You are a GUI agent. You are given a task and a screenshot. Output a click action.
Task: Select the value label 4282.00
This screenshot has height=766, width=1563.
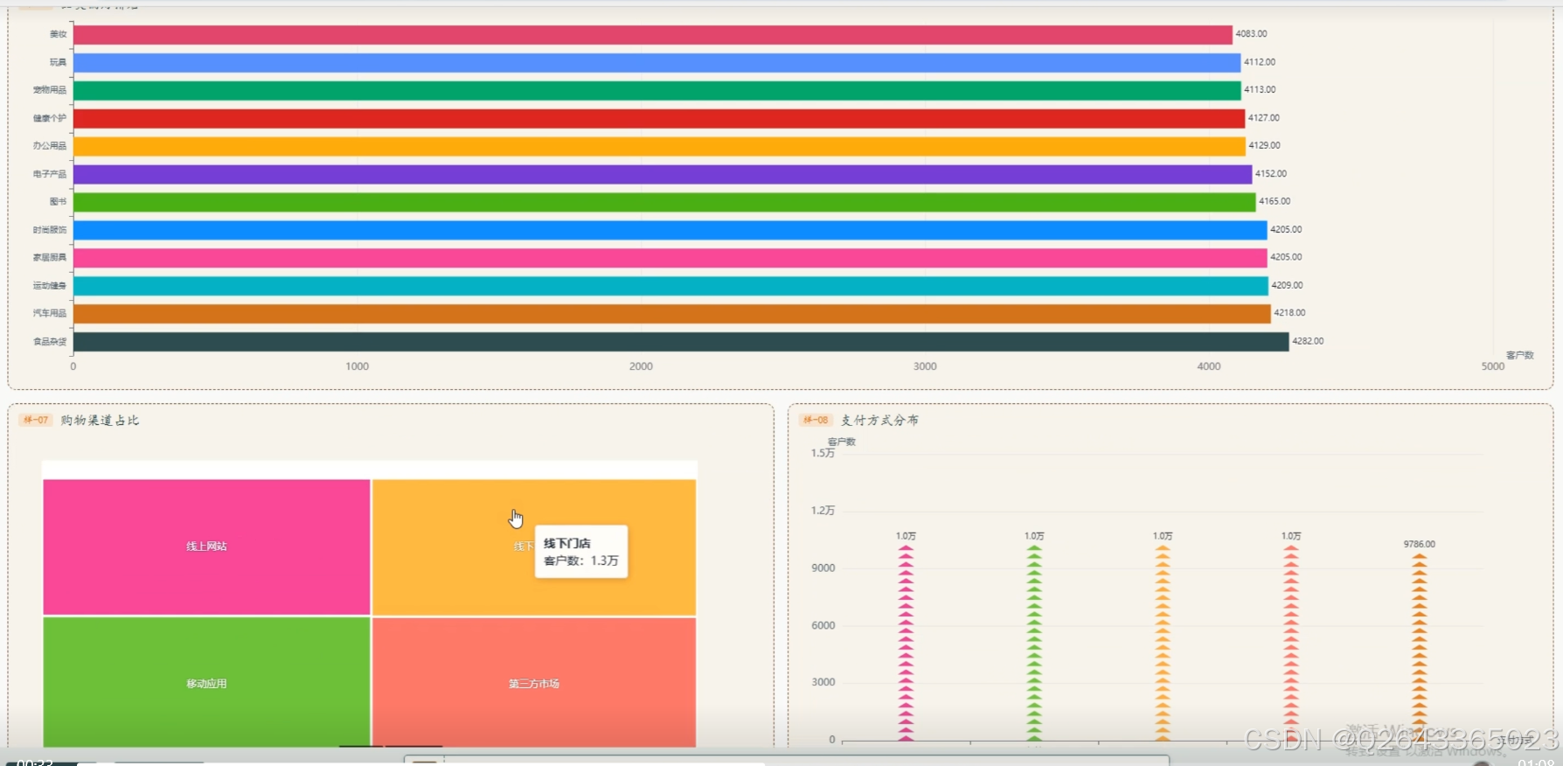[x=1308, y=341]
